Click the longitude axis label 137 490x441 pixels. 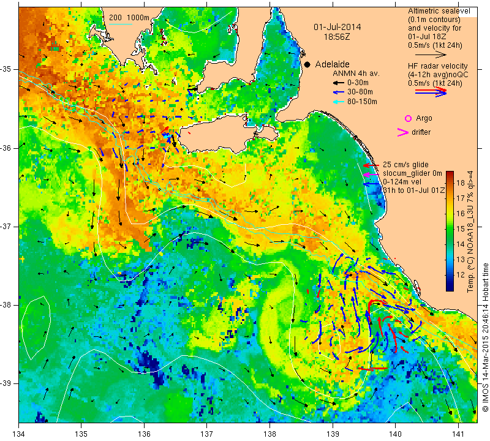tap(207, 434)
